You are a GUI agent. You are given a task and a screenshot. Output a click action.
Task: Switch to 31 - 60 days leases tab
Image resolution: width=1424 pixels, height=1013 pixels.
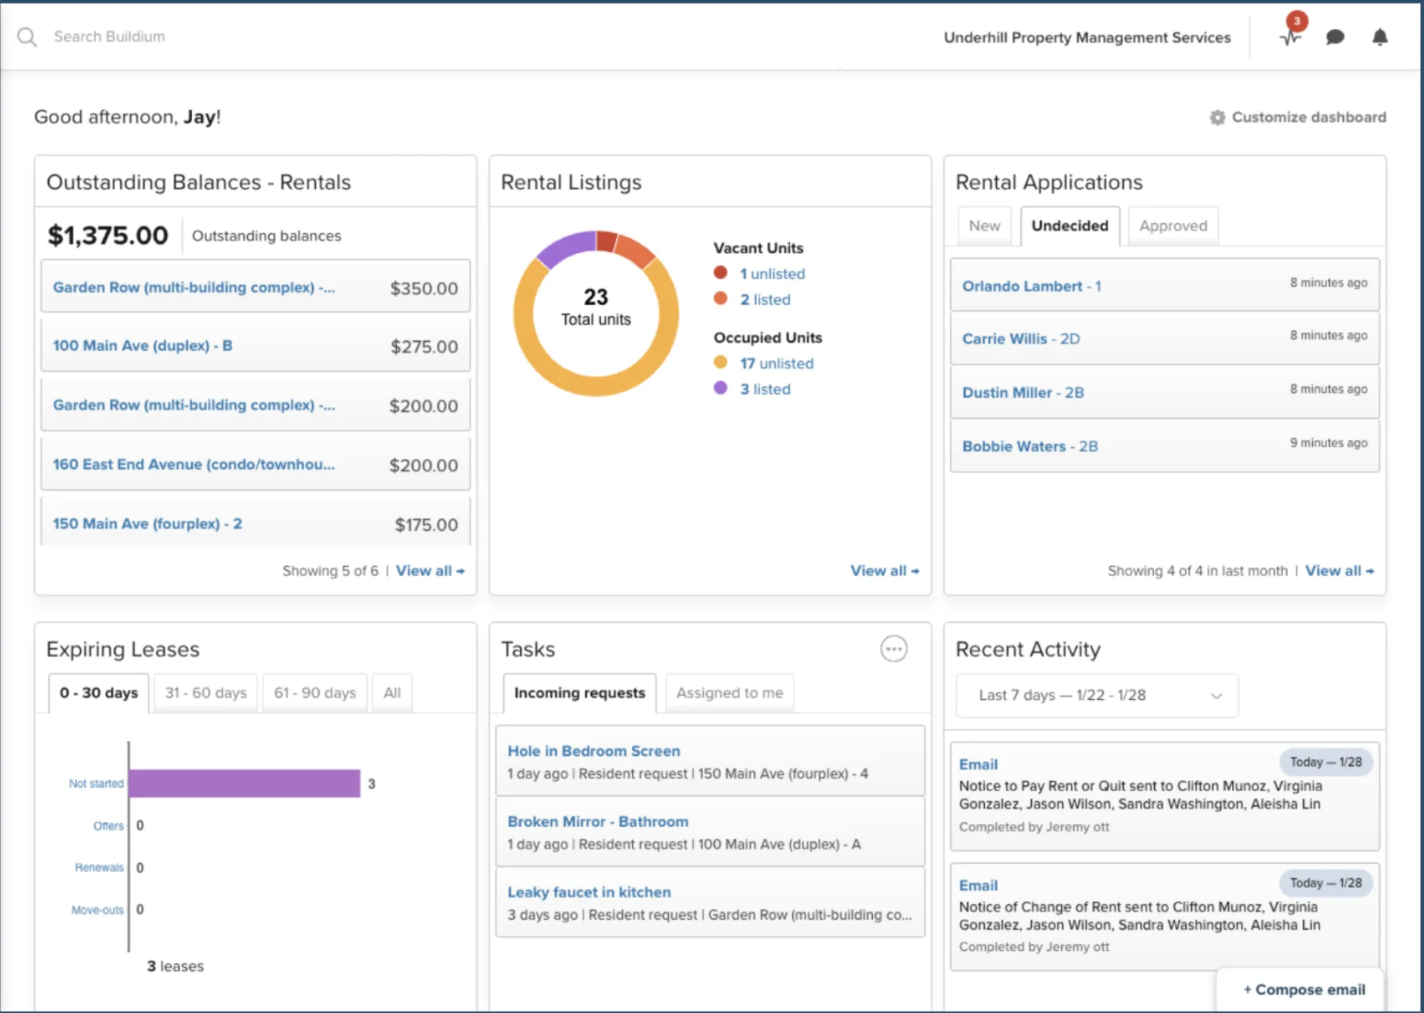click(x=205, y=693)
